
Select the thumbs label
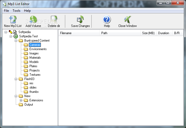tap(34, 92)
